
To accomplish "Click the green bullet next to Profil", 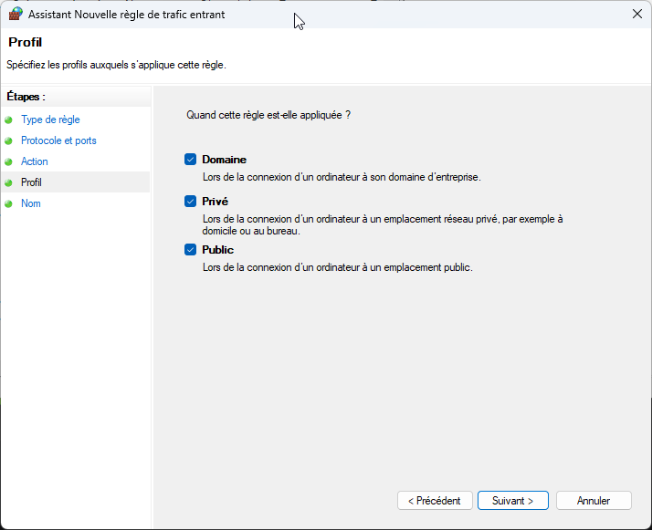I will [x=9, y=182].
